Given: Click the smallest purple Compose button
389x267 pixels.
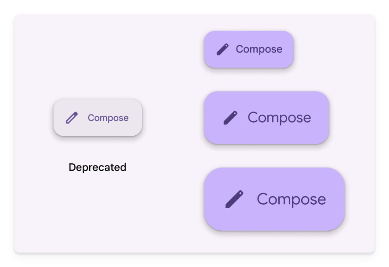Looking at the screenshot, I should 249,49.
